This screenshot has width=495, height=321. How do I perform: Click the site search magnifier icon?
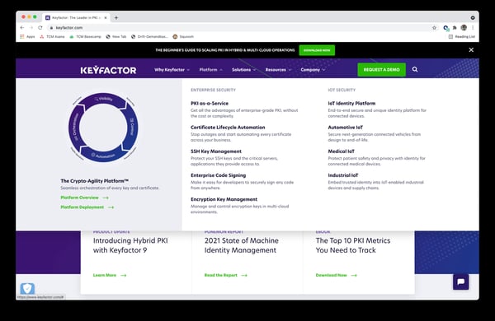(415, 69)
